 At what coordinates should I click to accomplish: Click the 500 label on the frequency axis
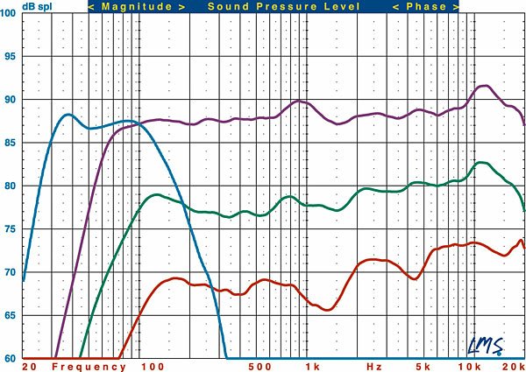click(260, 367)
